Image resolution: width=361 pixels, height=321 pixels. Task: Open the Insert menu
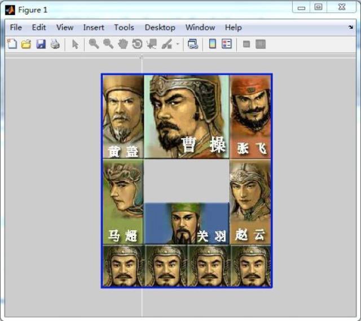94,27
